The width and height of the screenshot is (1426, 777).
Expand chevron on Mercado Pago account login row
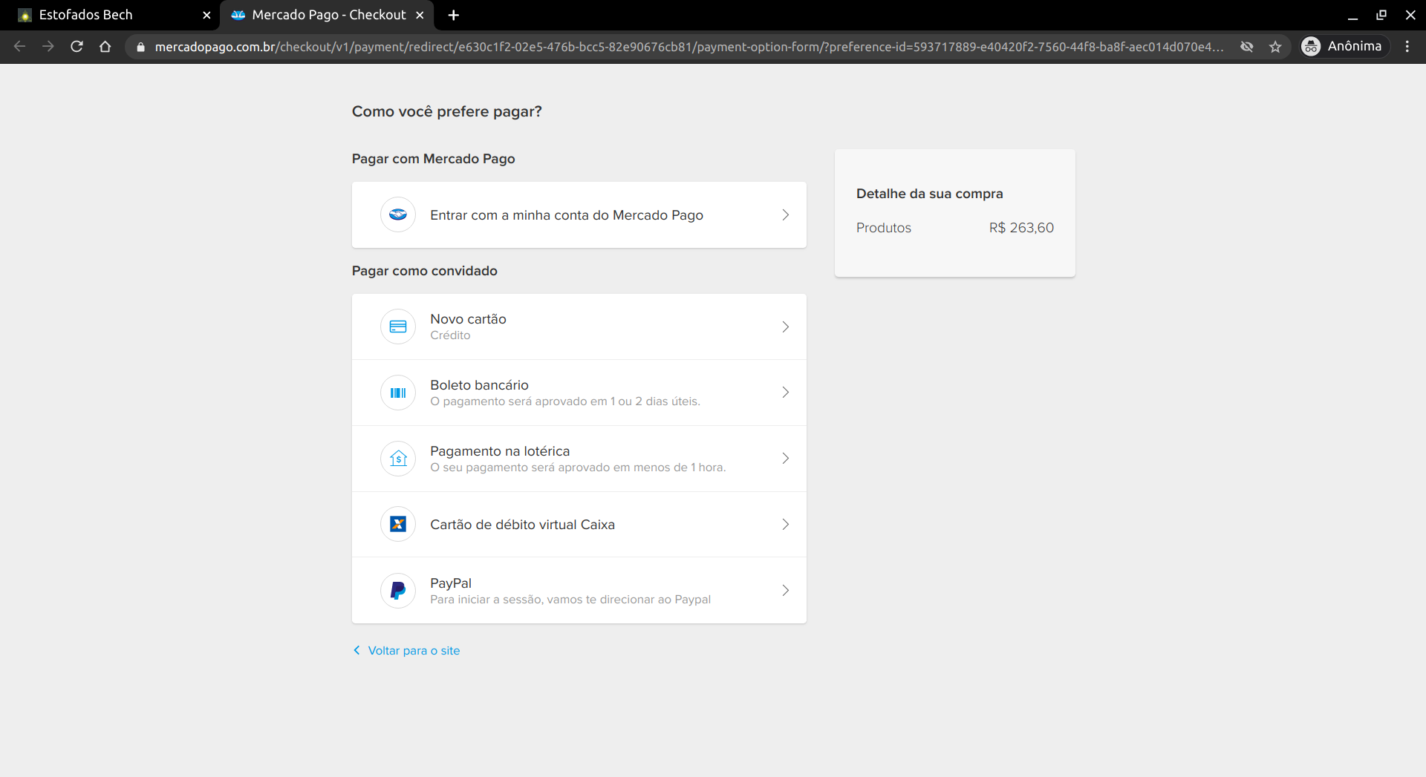tap(785, 214)
